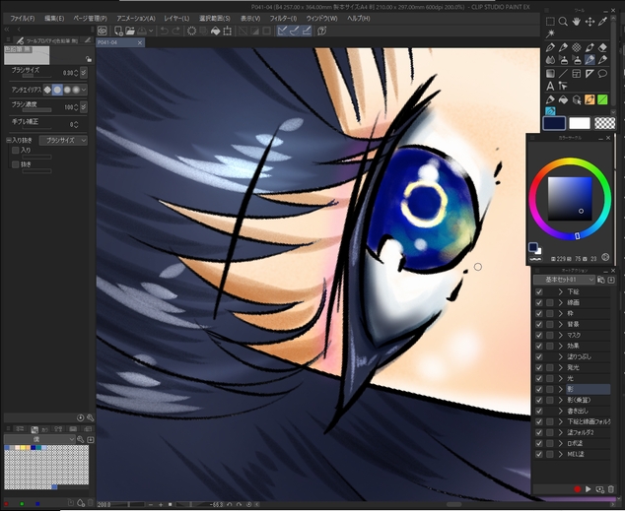This screenshot has width=625, height=511.
Task: Select the Eyedropper tool
Action: (602, 22)
